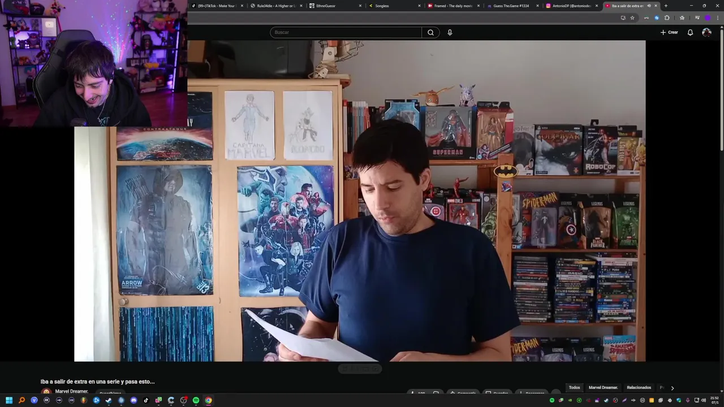
Task: Mute the YouTube tab audio icon
Action: [649, 6]
